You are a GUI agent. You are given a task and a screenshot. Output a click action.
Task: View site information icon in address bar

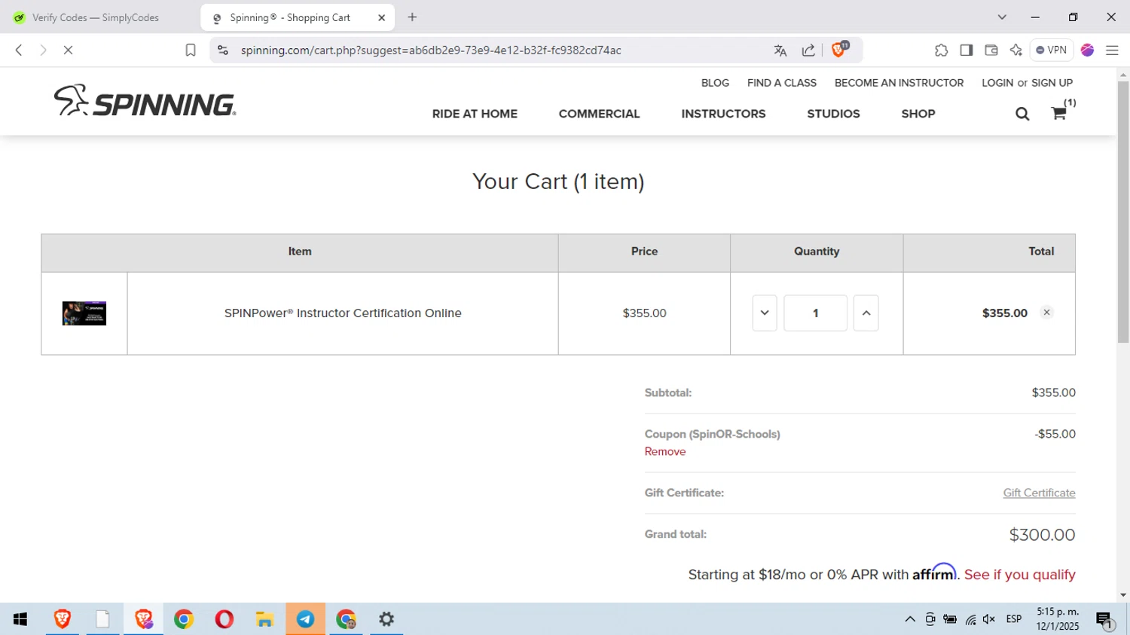(222, 50)
